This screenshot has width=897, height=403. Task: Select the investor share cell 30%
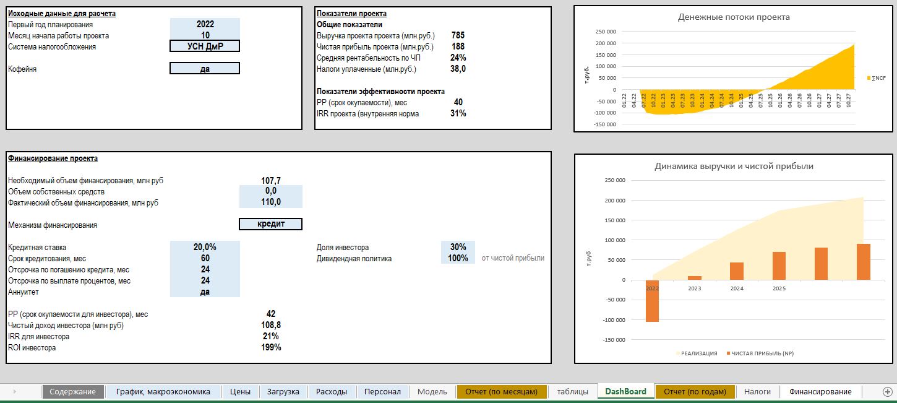pos(458,247)
